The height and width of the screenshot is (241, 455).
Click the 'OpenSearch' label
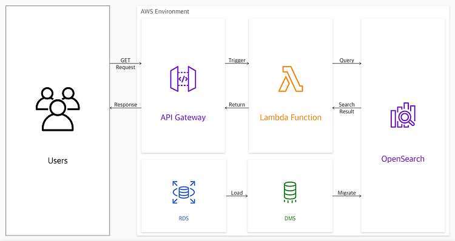click(x=403, y=159)
